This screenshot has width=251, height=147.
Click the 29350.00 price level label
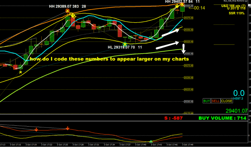click(189, 30)
